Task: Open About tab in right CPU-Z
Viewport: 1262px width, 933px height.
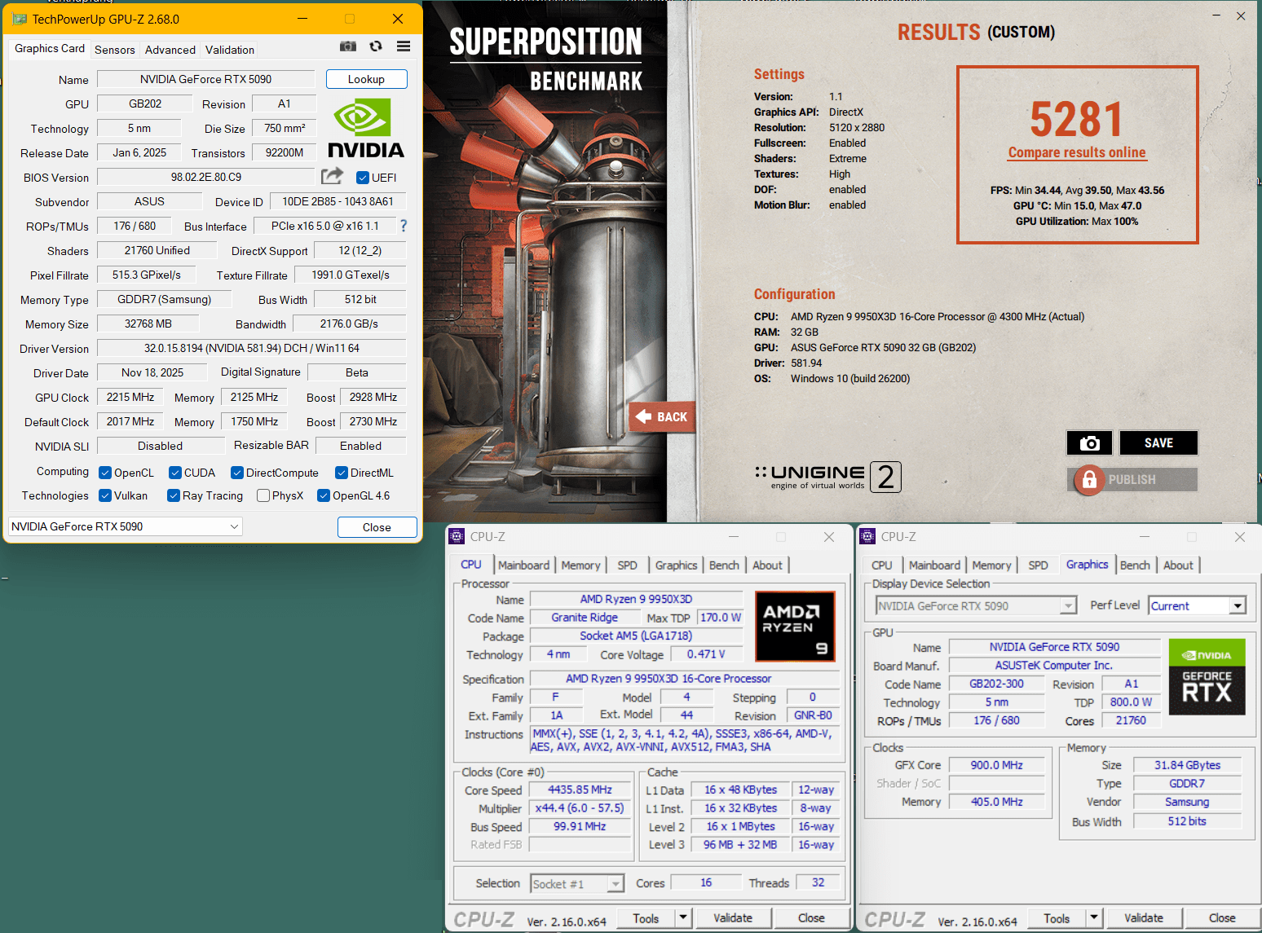Action: pyautogui.click(x=1178, y=565)
